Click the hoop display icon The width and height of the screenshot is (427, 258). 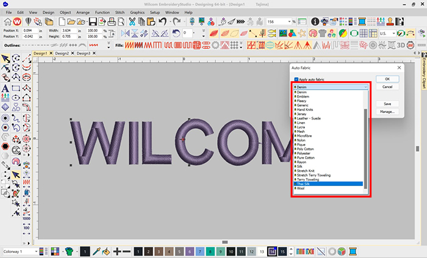pyautogui.click(x=354, y=34)
